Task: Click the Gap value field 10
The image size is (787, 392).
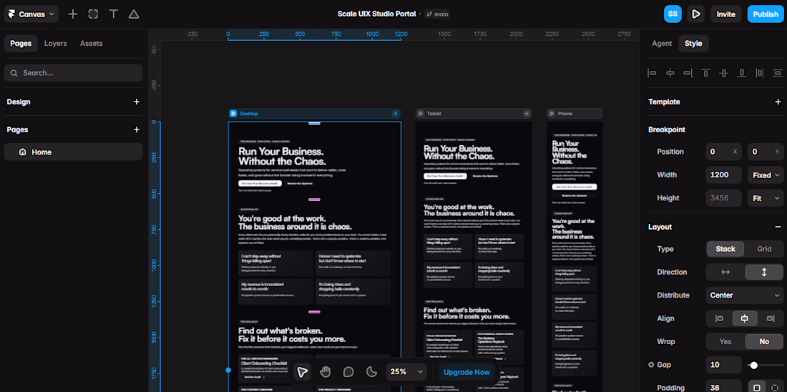Action: tap(724, 365)
